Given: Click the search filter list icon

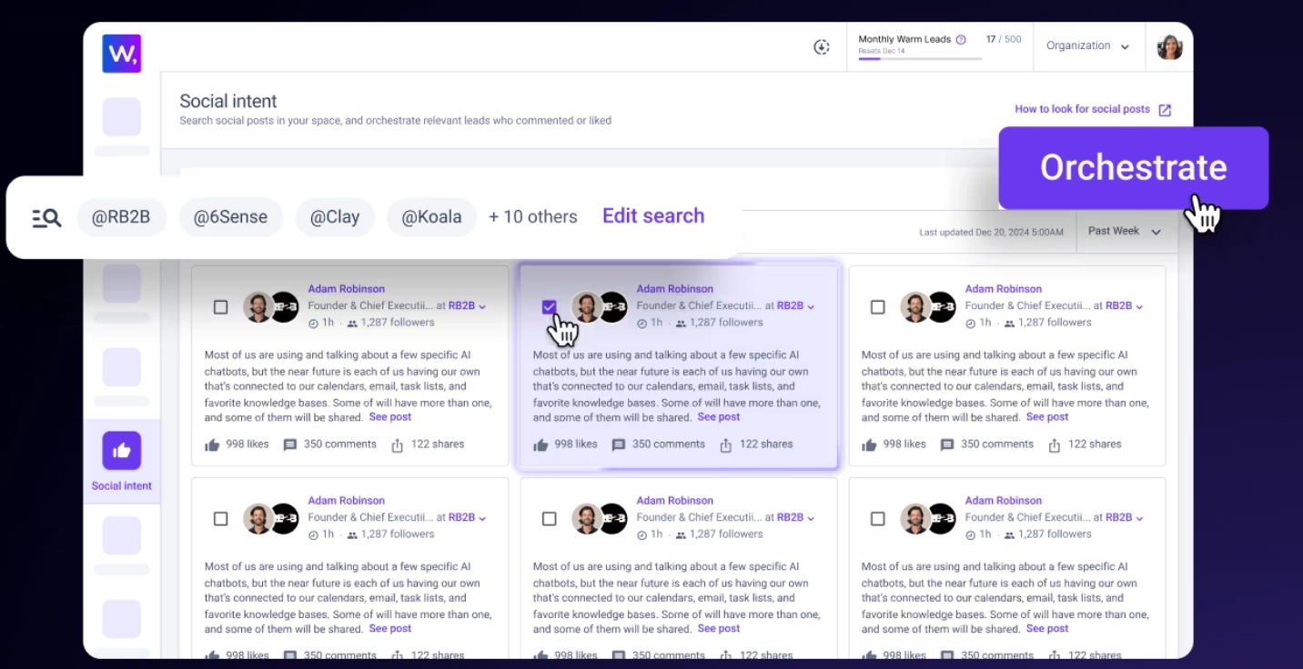Looking at the screenshot, I should (46, 217).
